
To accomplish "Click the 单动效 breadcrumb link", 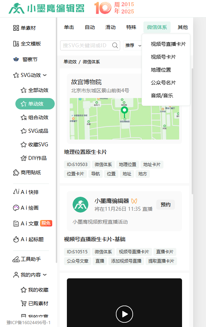I will (70, 62).
